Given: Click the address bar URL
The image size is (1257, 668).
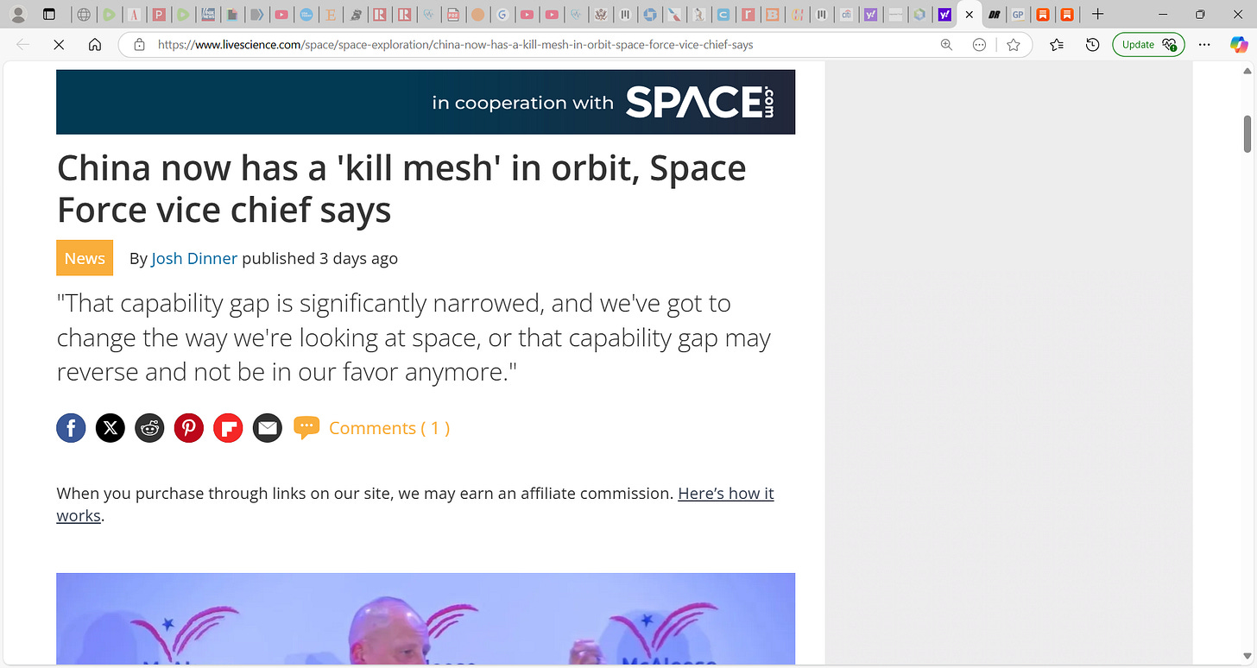Looking at the screenshot, I should click(x=456, y=45).
